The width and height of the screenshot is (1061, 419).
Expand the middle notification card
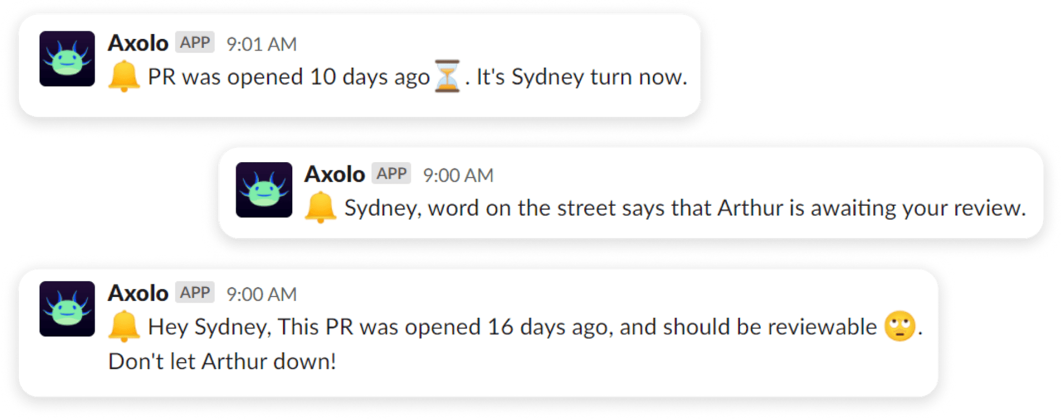pyautogui.click(x=630, y=193)
